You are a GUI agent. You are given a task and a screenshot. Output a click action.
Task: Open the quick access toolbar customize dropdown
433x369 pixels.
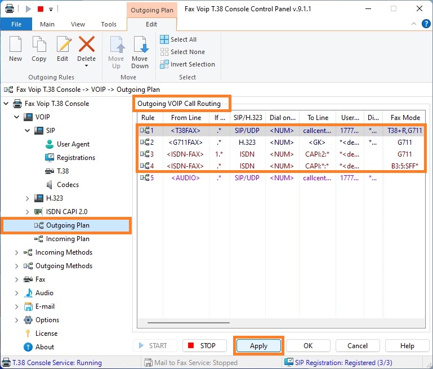pos(51,10)
